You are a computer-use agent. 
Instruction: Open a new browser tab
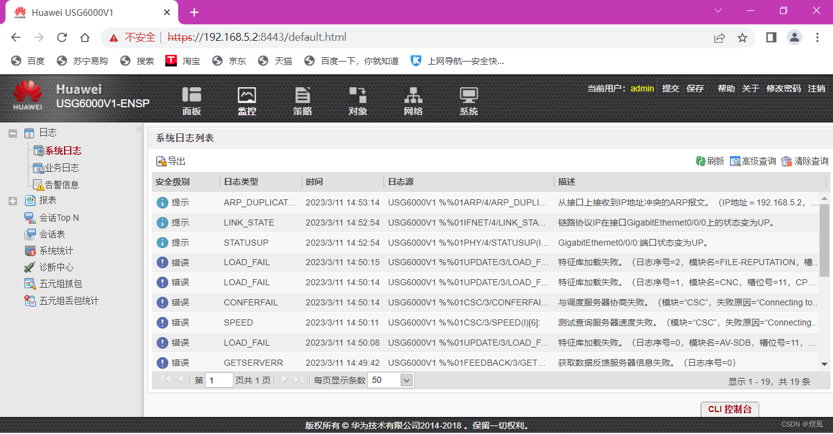[194, 12]
